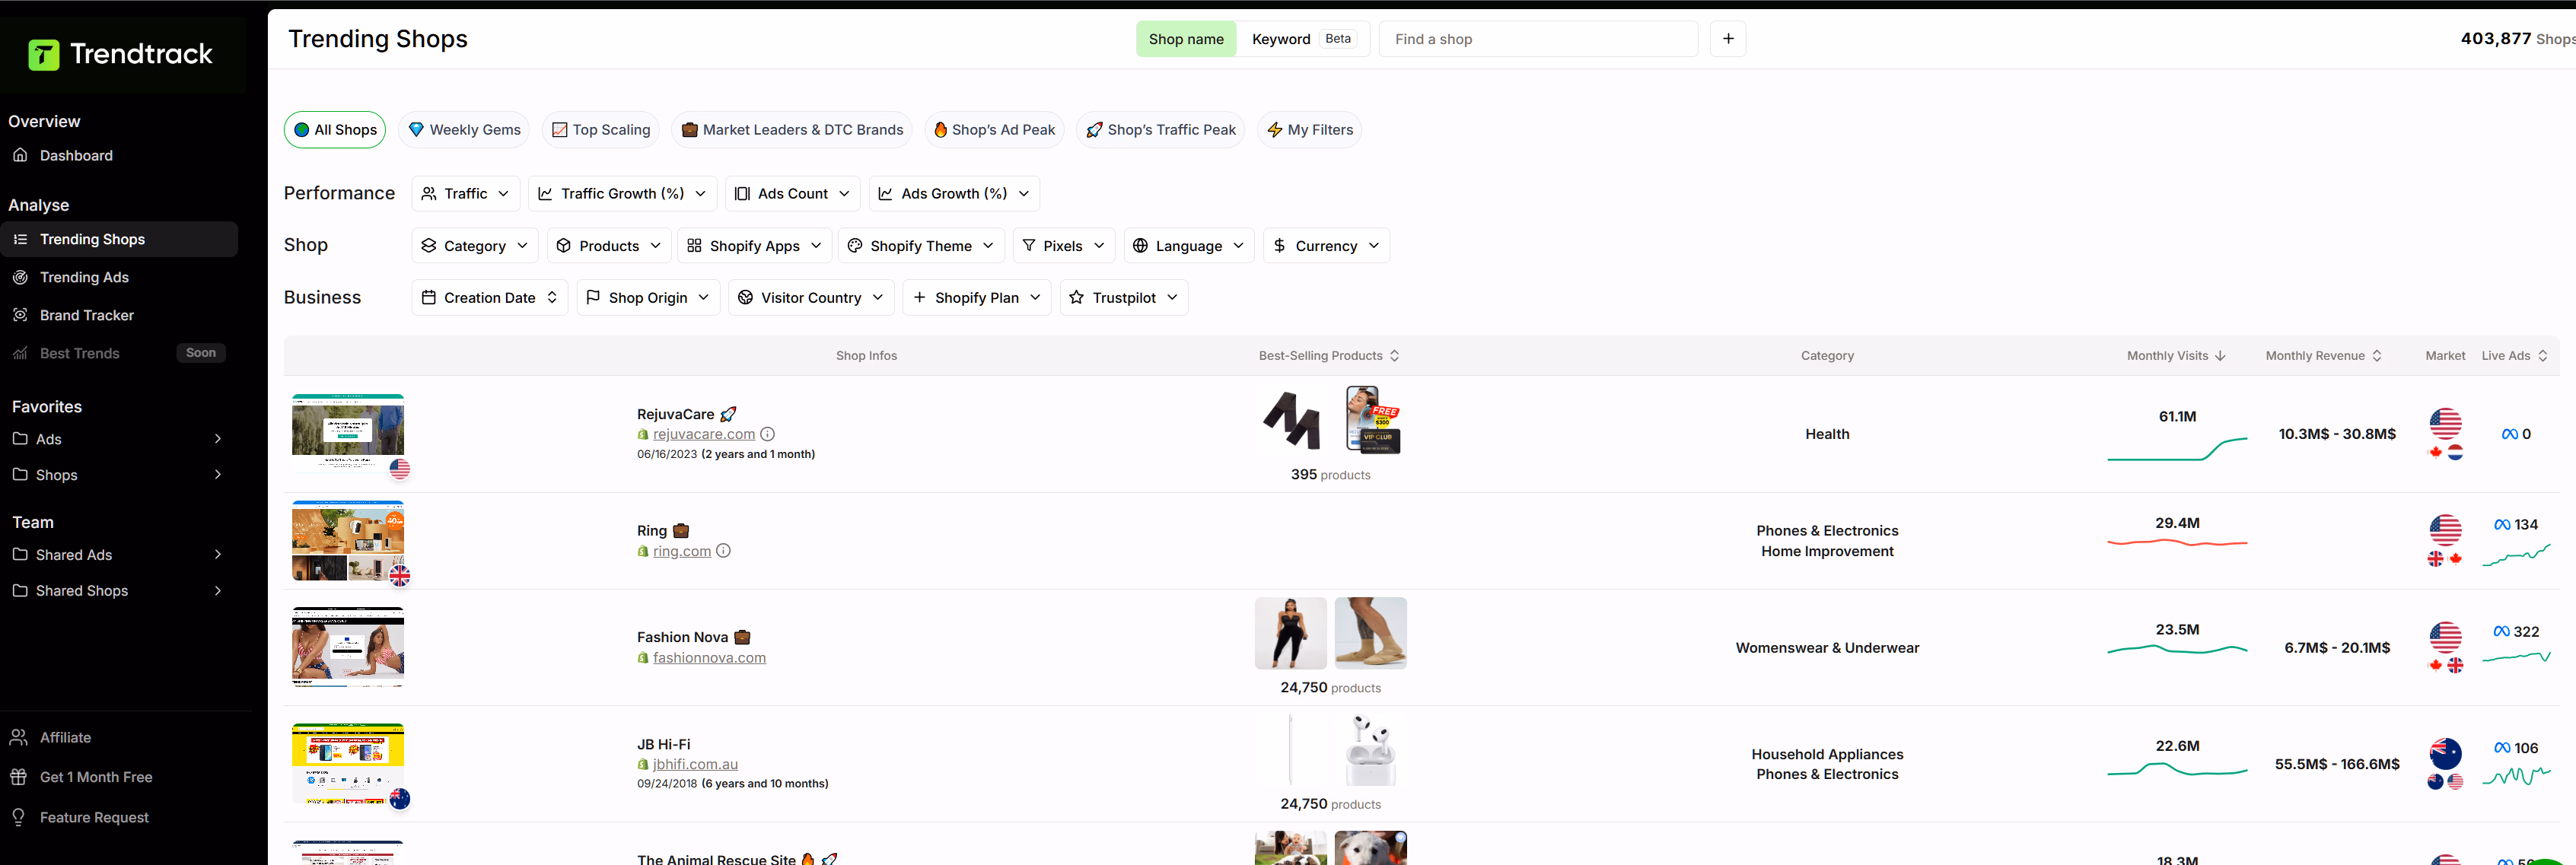Open Trending Shops in the sidebar

coord(119,239)
